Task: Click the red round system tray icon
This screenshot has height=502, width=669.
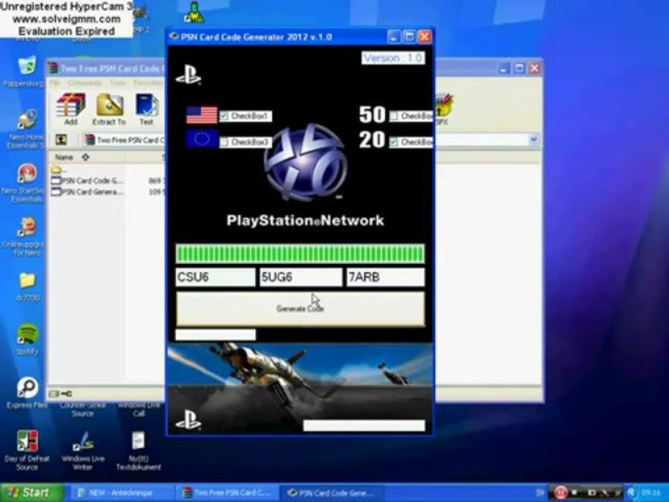Action: 561,493
